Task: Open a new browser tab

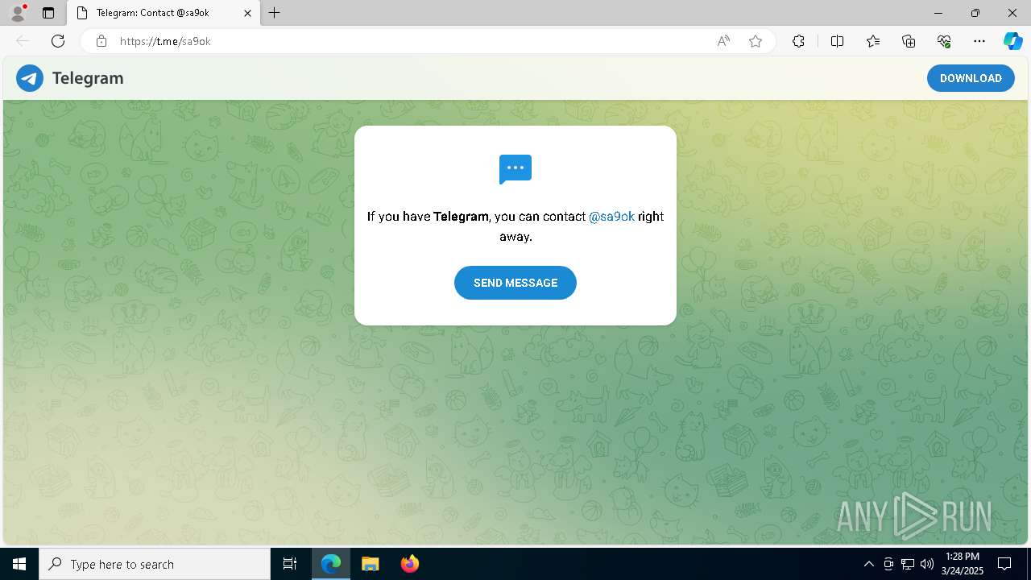Action: [275, 13]
